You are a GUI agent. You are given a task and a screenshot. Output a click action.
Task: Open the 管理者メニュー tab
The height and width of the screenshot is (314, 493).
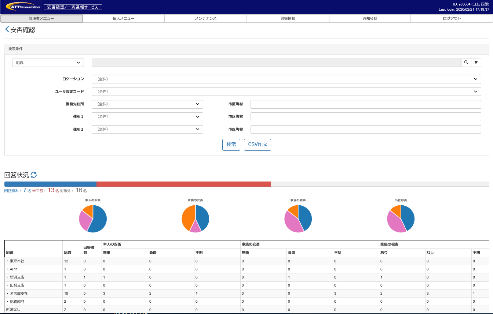pyautogui.click(x=41, y=18)
